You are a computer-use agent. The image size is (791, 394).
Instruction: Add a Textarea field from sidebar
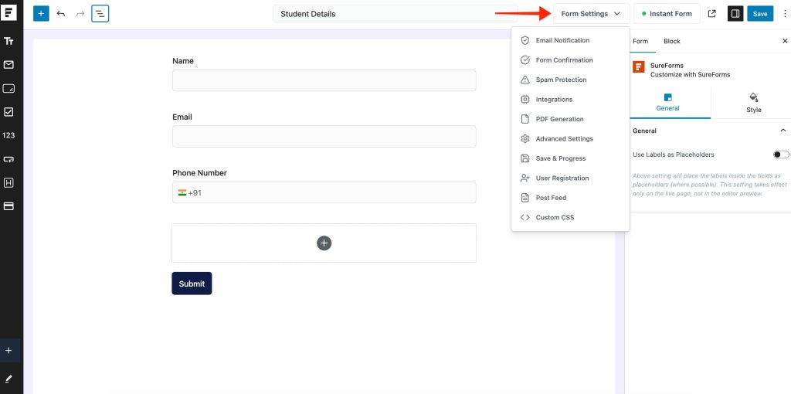8,88
